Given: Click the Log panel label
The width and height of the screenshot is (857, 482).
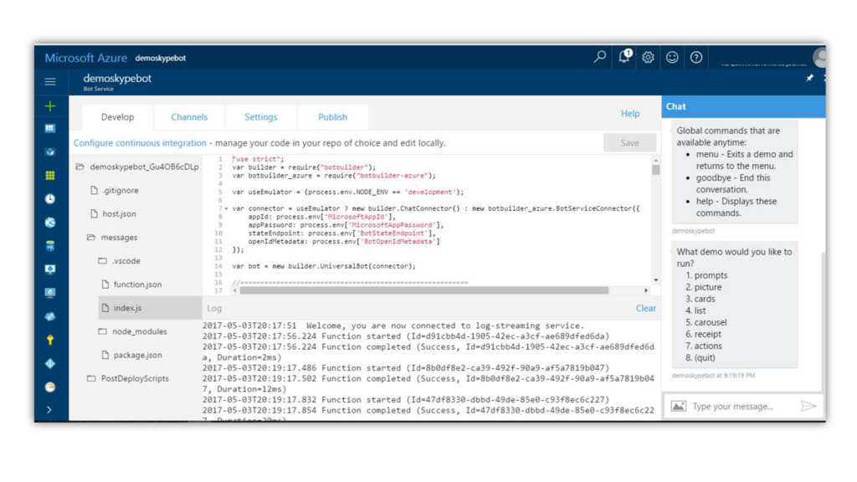Looking at the screenshot, I should tap(214, 308).
